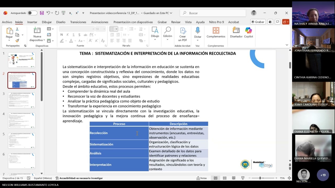Apply superscript from quick access toolbar
335x188 pixels.
coord(77,13)
